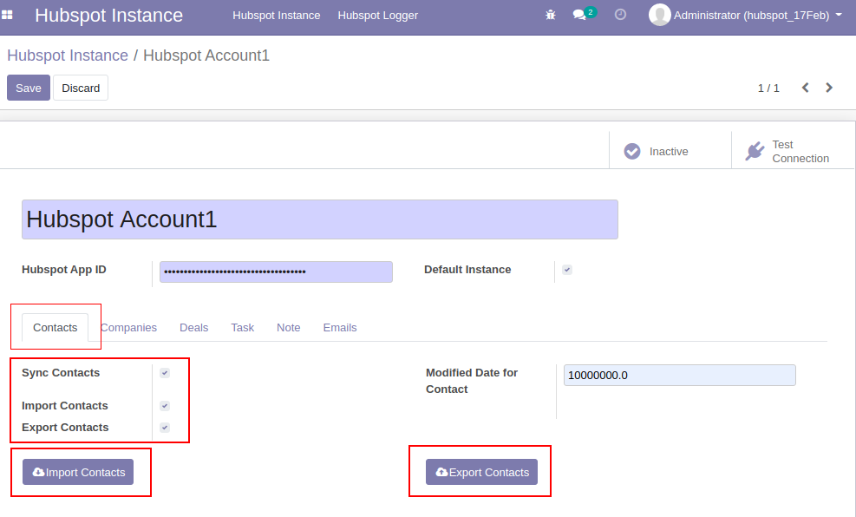
Task: Click the Export Contacts button
Action: pos(481,472)
